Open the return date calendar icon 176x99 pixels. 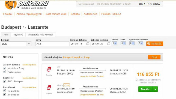click(109, 44)
